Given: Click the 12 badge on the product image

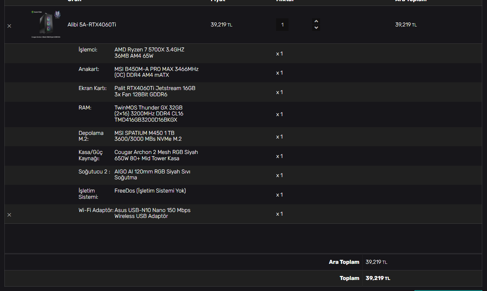Looking at the screenshot, I should [57, 15].
